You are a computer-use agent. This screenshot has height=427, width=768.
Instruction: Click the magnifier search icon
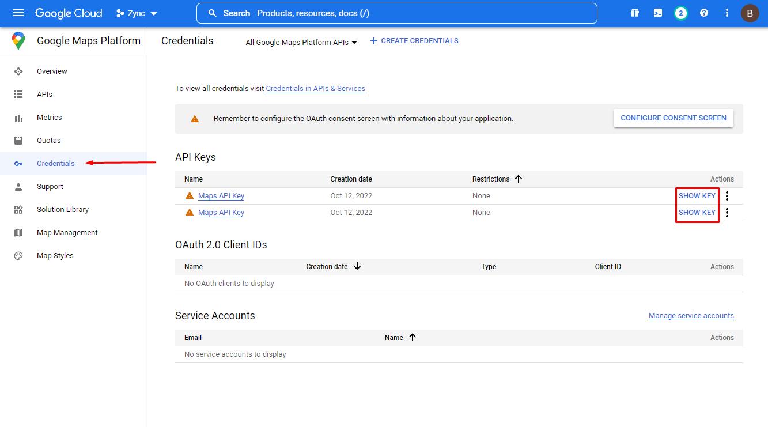213,13
